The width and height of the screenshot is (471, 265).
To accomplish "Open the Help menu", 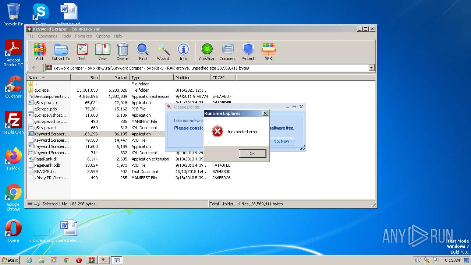I will 118,36.
